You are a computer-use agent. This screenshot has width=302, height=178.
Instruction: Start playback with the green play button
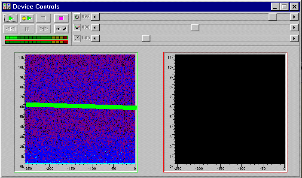tap(11, 18)
